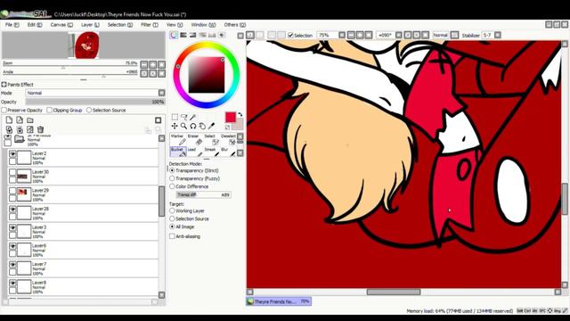Reset navigator zoom button
Screen dimensions: 570x321
click(x=162, y=65)
